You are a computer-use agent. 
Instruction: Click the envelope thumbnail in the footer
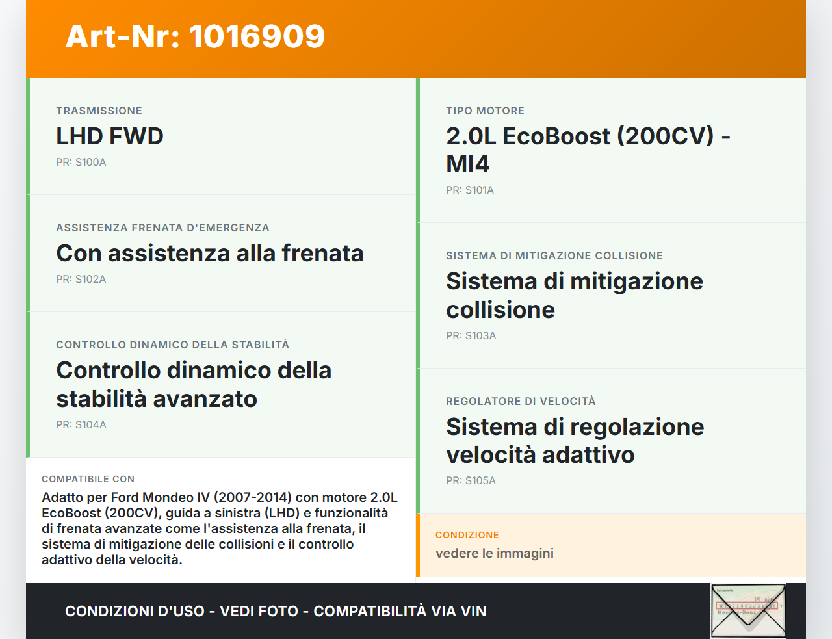748,611
